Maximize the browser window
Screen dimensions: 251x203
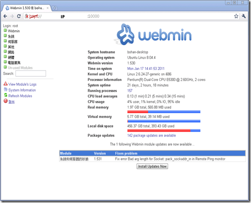(235, 2)
